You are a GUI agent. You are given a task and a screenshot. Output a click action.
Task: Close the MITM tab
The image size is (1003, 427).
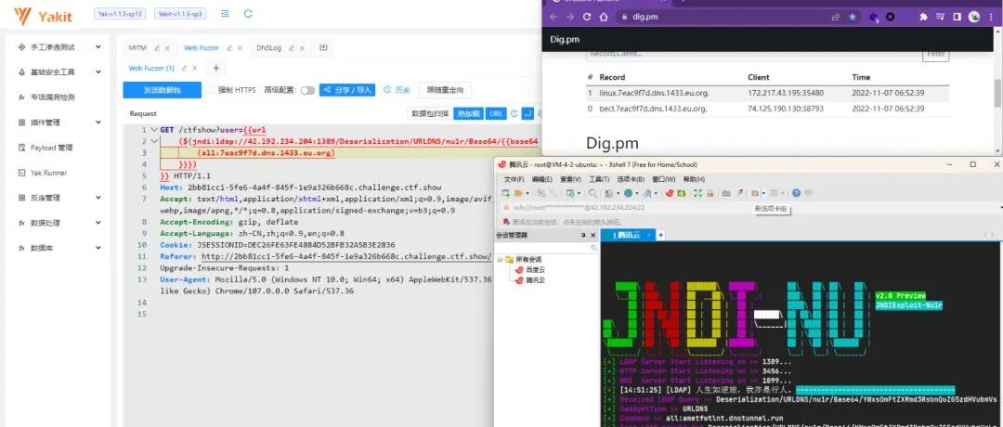[x=167, y=48]
